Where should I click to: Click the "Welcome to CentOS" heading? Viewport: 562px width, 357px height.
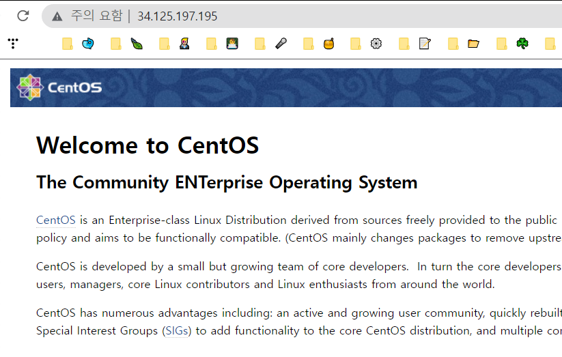[147, 145]
